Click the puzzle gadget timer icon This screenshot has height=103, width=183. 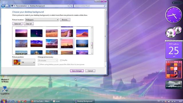pos(167,62)
